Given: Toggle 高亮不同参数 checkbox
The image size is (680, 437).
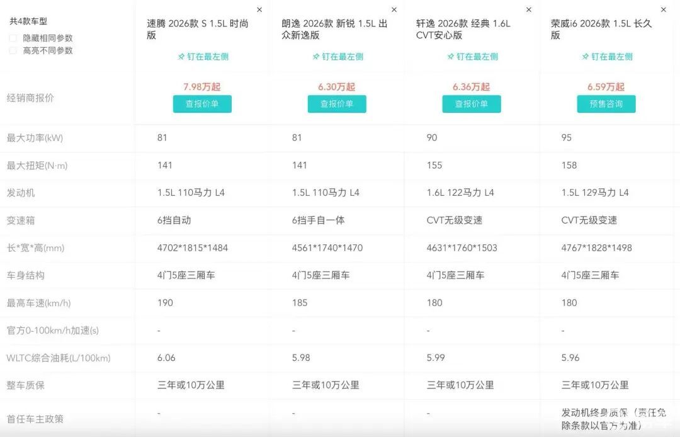Looking at the screenshot, I should click(x=13, y=50).
